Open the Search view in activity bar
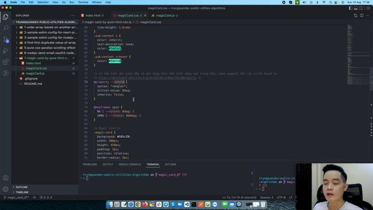Screen dimensions: 373x210 coord(5,28)
